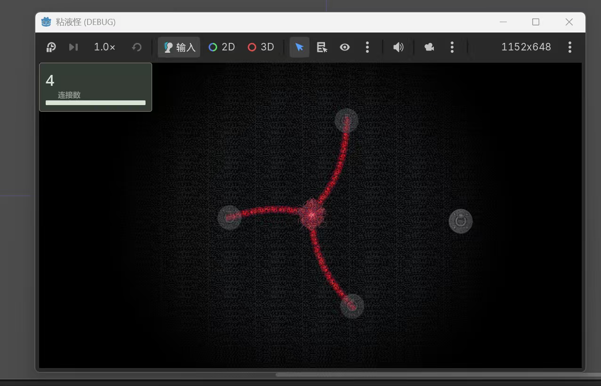601x386 pixels.
Task: Click the unconnected gray node with ring symbol
Action: [461, 221]
